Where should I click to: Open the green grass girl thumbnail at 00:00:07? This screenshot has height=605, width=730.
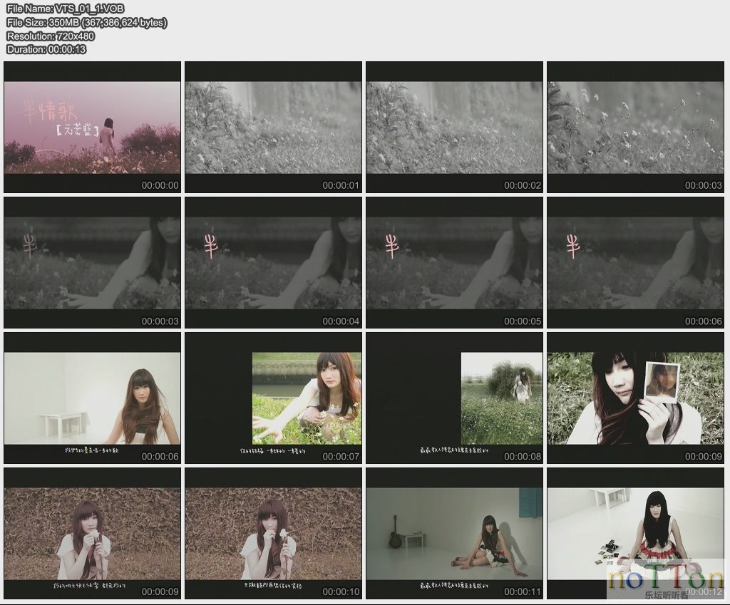273,398
